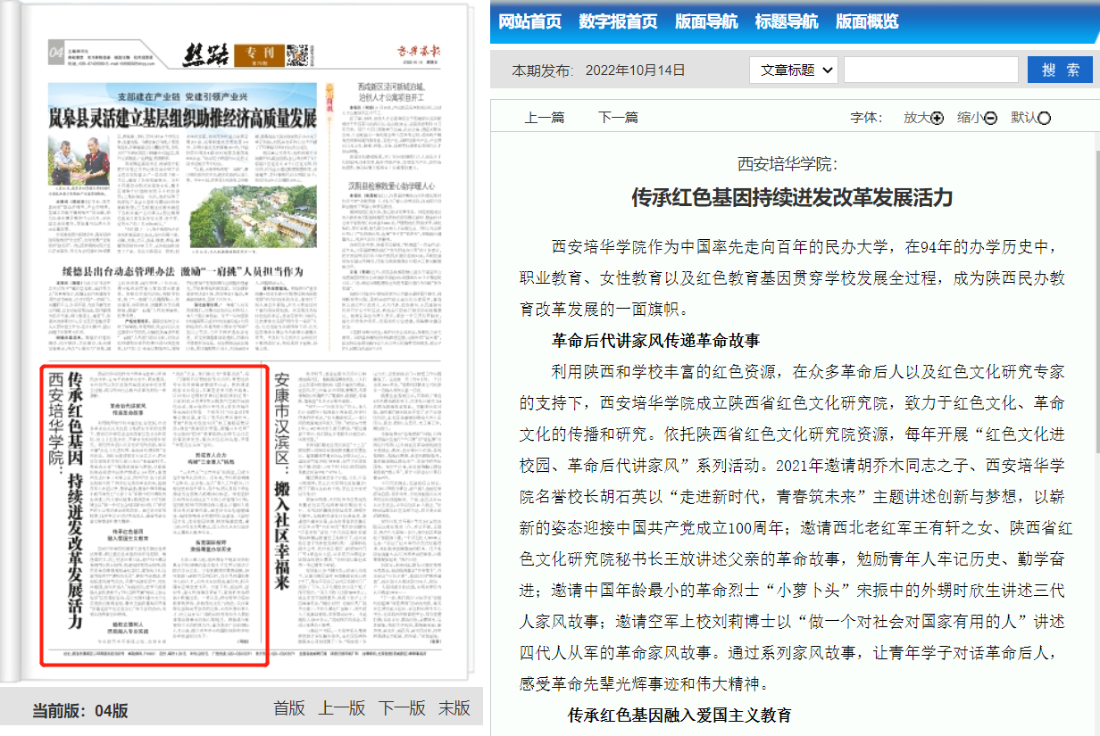Viewport: 1100px width, 736px height.
Task: Open 网站首页 in the top navigation
Action: tap(529, 21)
